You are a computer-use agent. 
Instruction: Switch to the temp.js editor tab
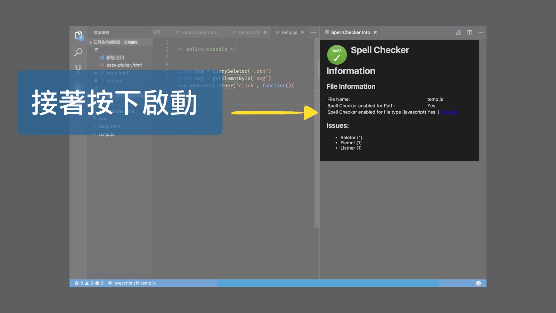(x=289, y=32)
